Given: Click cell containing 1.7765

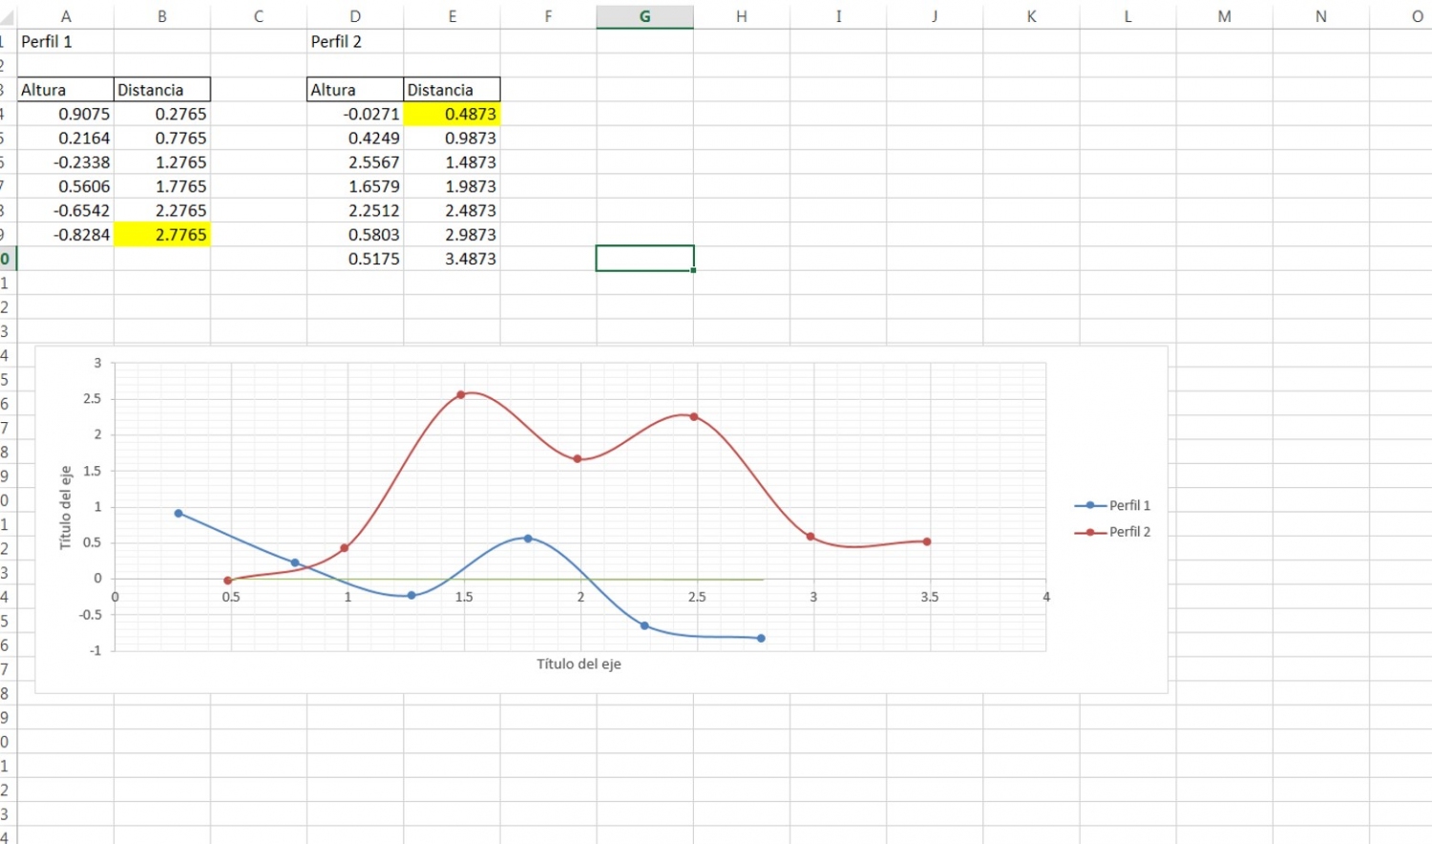Looking at the screenshot, I should tap(162, 186).
